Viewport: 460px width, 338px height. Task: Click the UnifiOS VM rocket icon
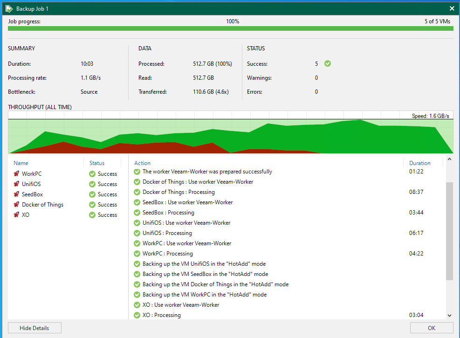coord(16,184)
